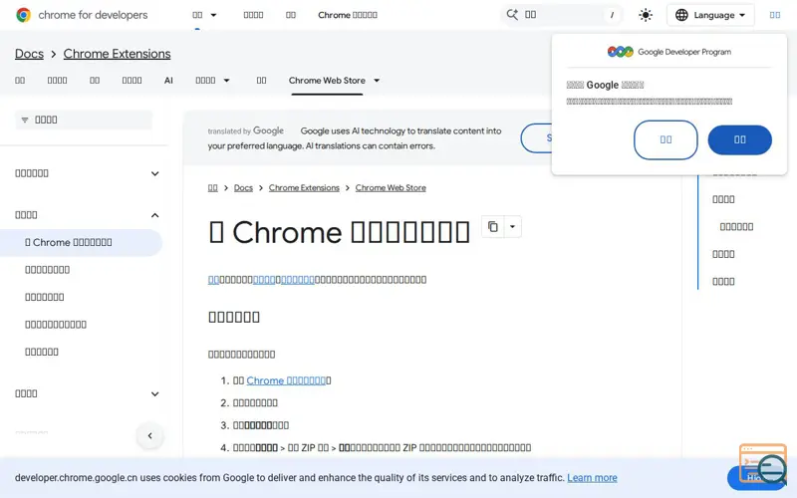Click Learn more in cookie banner
This screenshot has width=797, height=498.
[x=592, y=478]
